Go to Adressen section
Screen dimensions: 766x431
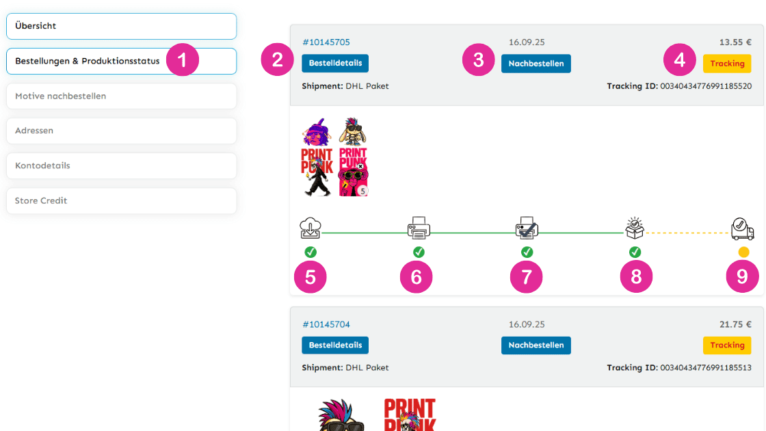pyautogui.click(x=121, y=131)
